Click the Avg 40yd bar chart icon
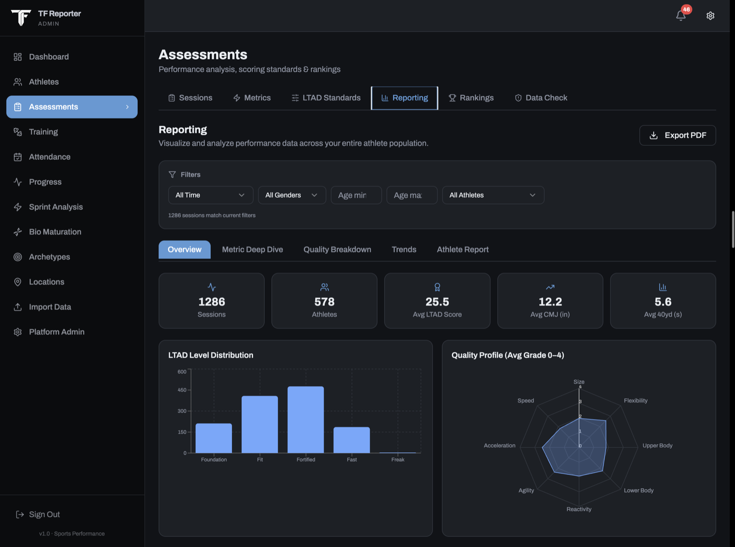 coord(663,287)
